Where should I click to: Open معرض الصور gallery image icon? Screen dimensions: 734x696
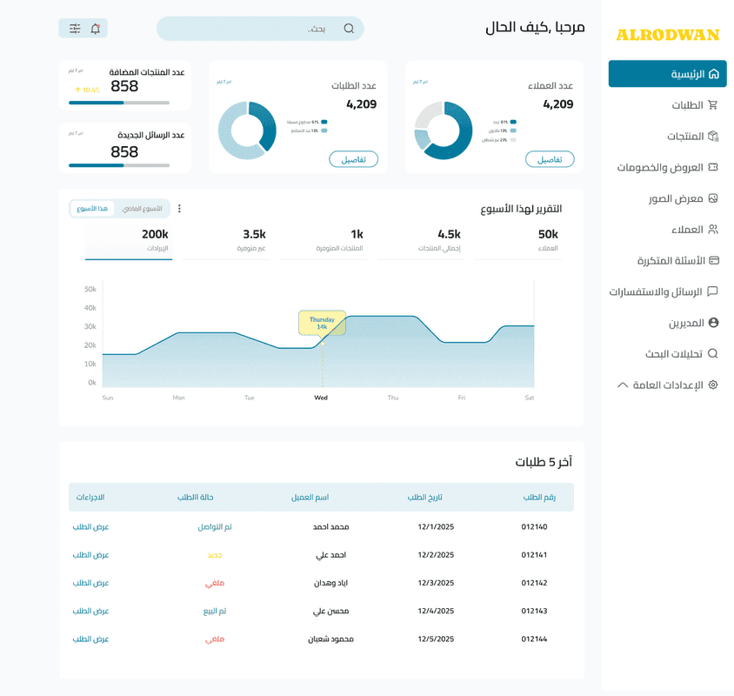pos(712,197)
